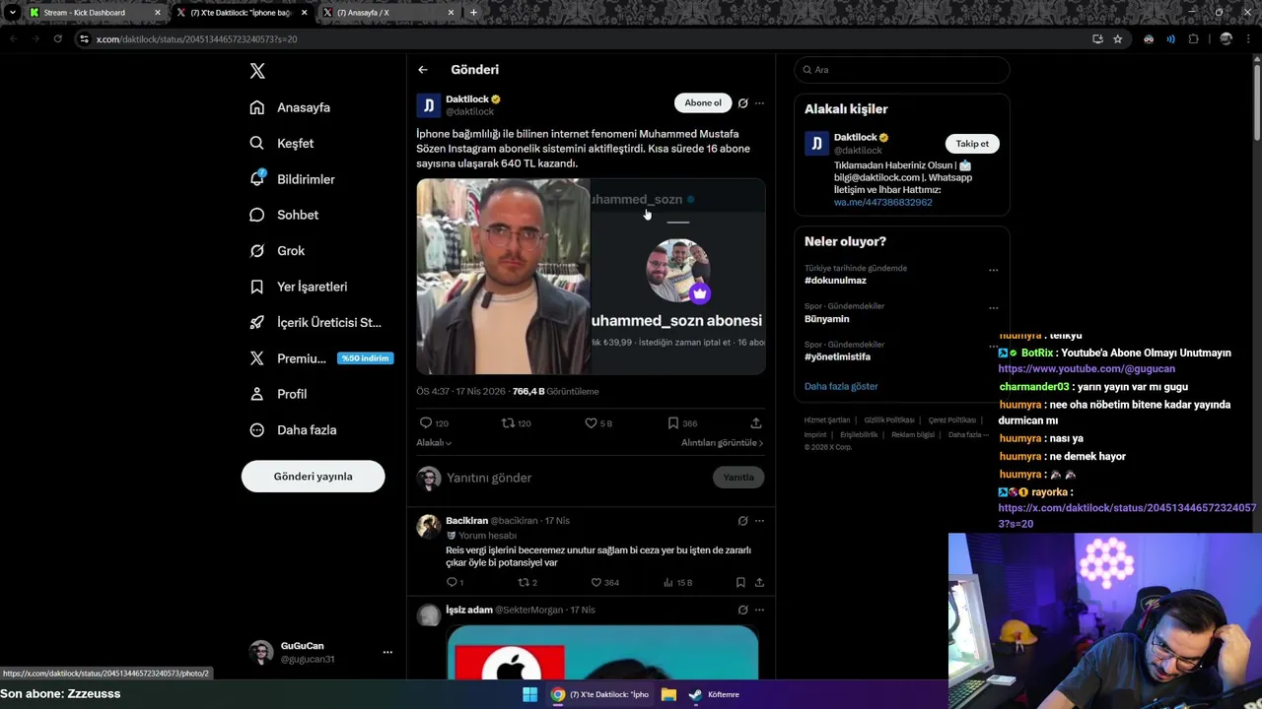The height and width of the screenshot is (709, 1262).
Task: Open File Explorer from taskbar
Action: 668,694
